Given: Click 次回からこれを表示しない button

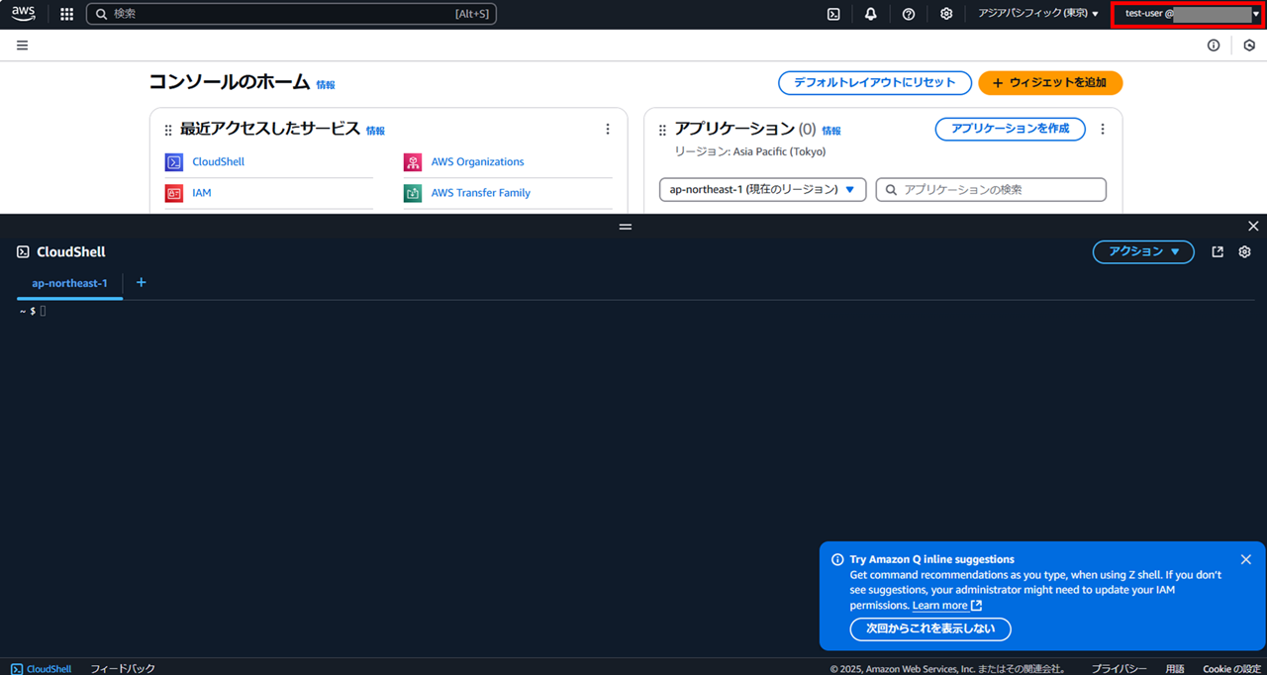Looking at the screenshot, I should 930,628.
